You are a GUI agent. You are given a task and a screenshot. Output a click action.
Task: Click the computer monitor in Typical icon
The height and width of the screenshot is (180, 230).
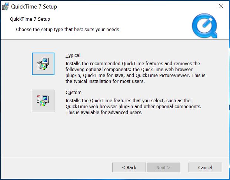pyautogui.click(x=45, y=61)
